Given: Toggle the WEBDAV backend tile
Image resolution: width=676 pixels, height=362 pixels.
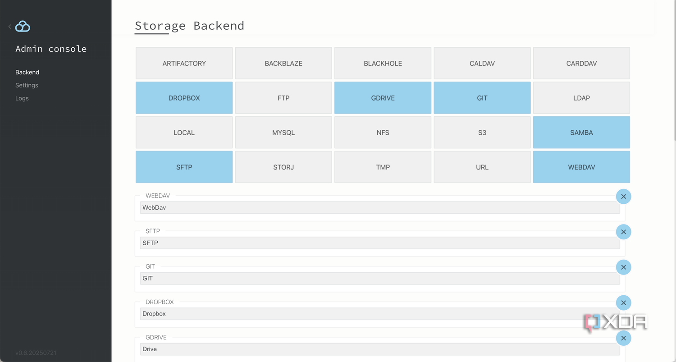Looking at the screenshot, I should click(581, 167).
